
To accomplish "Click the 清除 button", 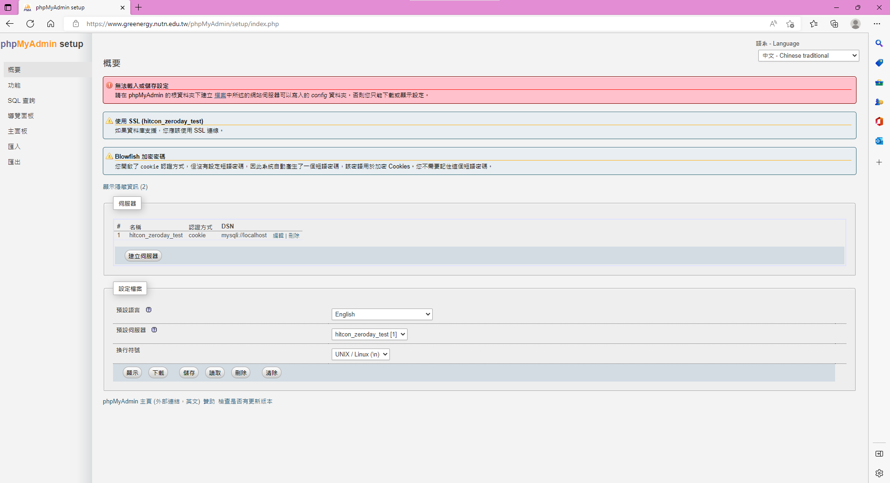I will 272,373.
